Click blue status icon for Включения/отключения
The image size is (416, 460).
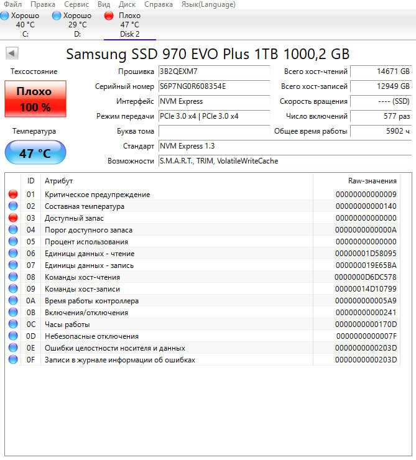click(x=13, y=312)
